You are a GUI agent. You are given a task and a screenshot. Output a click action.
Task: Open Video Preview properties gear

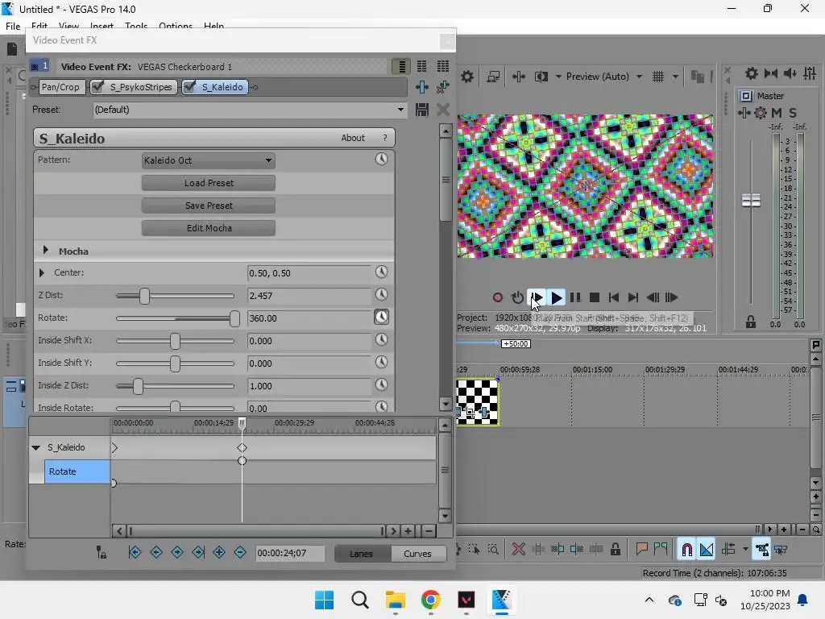point(467,77)
